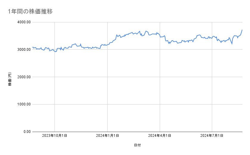Click where 1000.00 gridline crosses 2024年4月1日 gridline
This screenshot has width=250, height=155.
tap(160, 104)
